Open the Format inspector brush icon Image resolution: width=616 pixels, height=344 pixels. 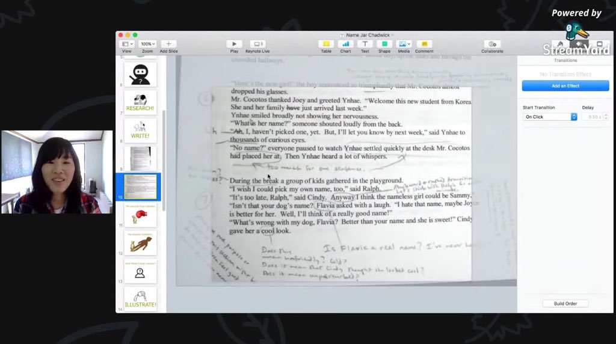click(x=560, y=44)
